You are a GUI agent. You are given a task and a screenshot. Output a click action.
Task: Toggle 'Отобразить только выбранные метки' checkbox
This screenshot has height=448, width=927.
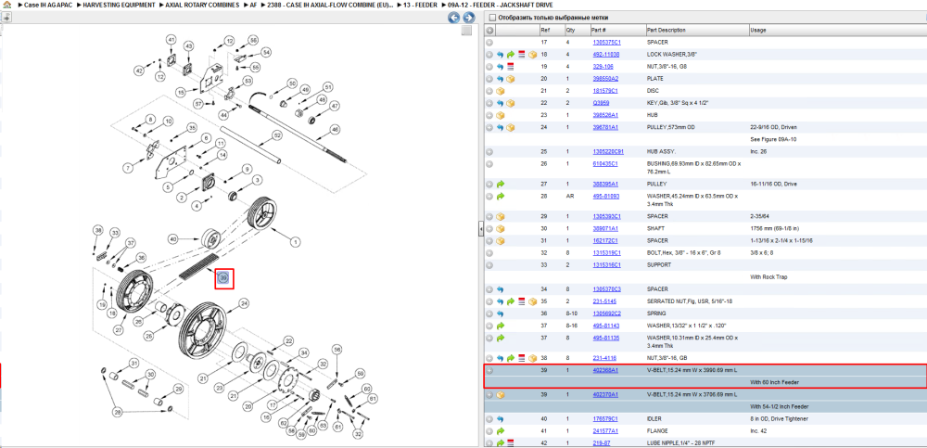tap(493, 18)
